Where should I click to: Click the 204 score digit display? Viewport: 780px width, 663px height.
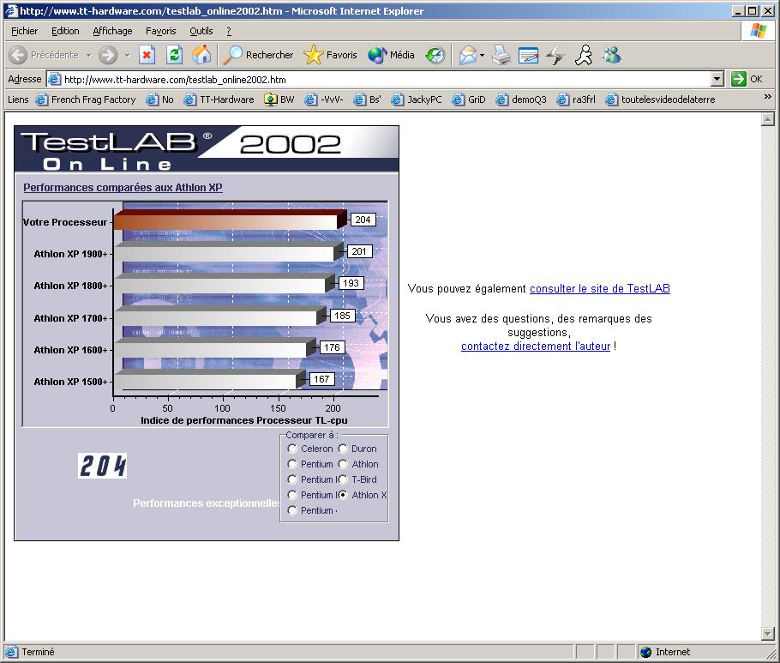pyautogui.click(x=103, y=466)
